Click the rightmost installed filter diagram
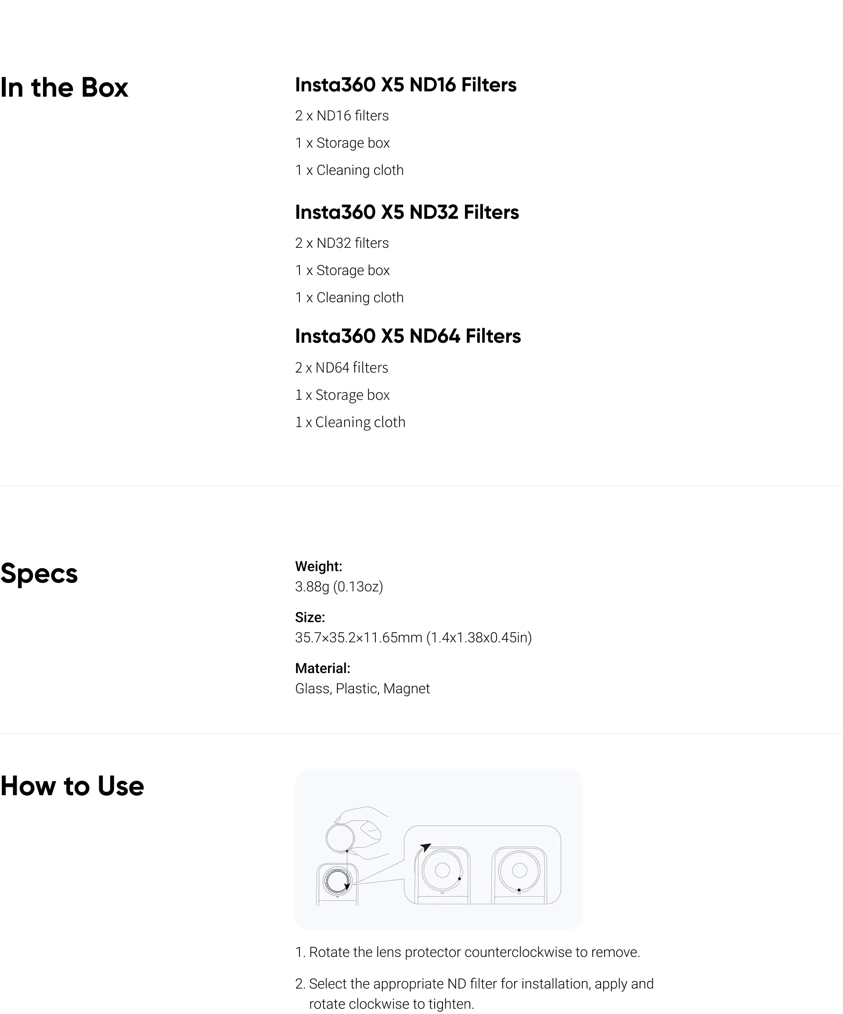This screenshot has width=843, height=1014. [x=519, y=874]
